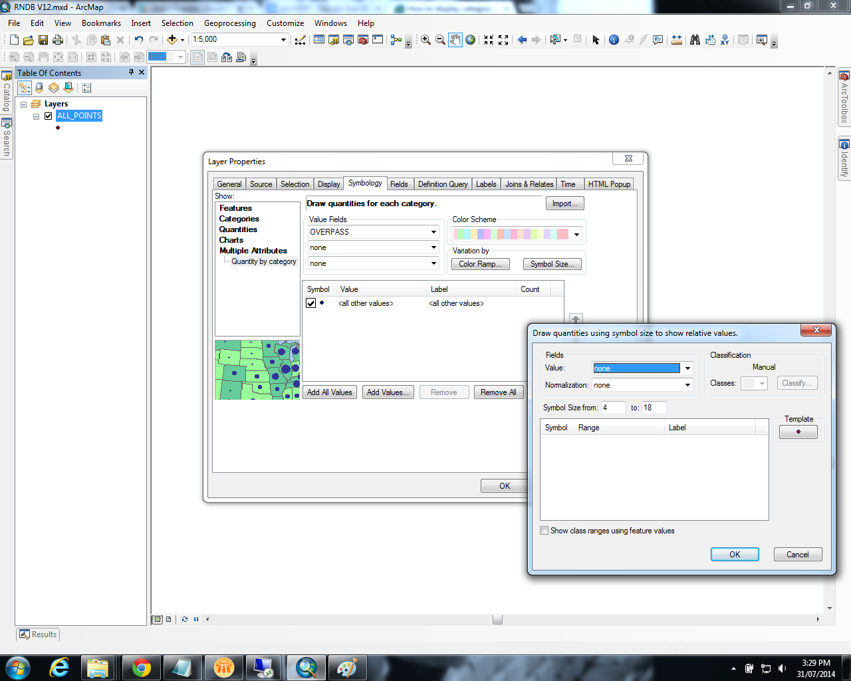This screenshot has width=851, height=681.
Task: Activate the Pan hand tool
Action: pos(455,40)
